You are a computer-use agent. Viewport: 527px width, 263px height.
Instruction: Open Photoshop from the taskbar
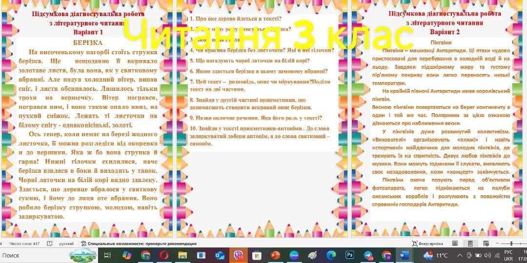click(350, 255)
